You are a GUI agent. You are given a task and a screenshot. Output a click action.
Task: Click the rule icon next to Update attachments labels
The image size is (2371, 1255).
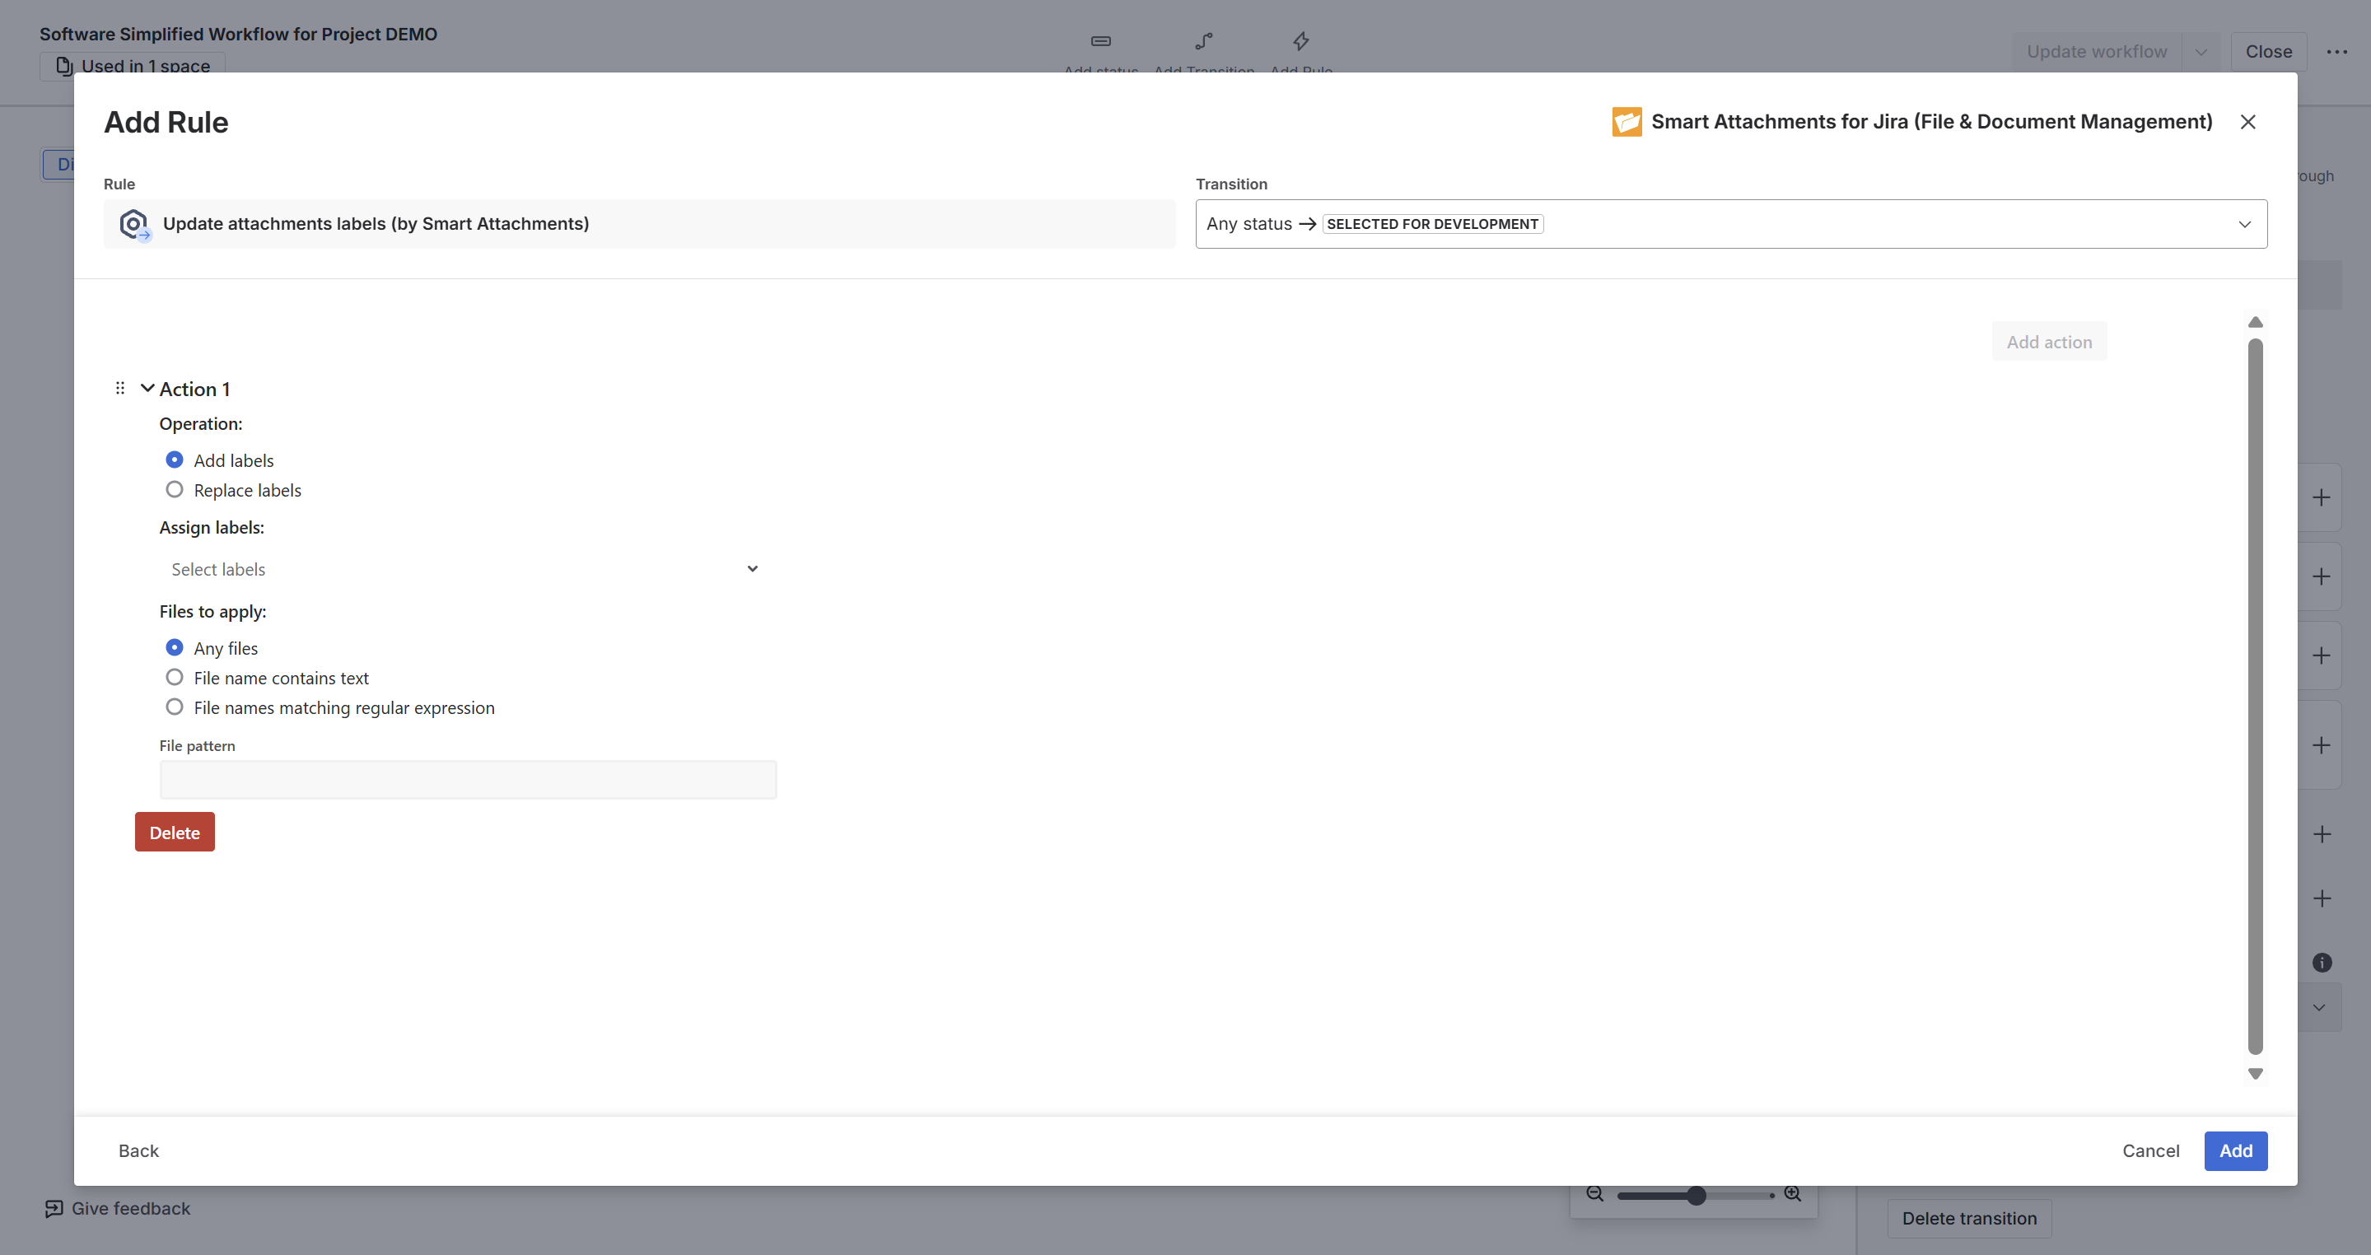pyautogui.click(x=134, y=224)
